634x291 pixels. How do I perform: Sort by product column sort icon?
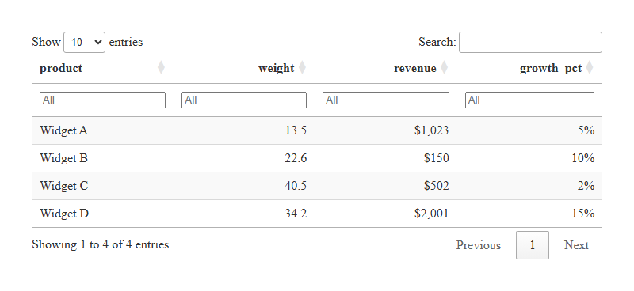point(161,68)
